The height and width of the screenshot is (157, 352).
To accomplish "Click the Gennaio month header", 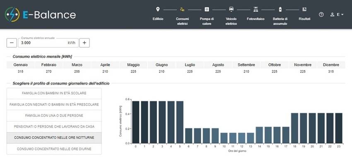I will click(x=20, y=65).
